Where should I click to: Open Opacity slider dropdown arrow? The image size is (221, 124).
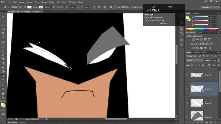(219, 61)
